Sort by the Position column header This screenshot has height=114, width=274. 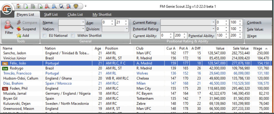point(119,49)
